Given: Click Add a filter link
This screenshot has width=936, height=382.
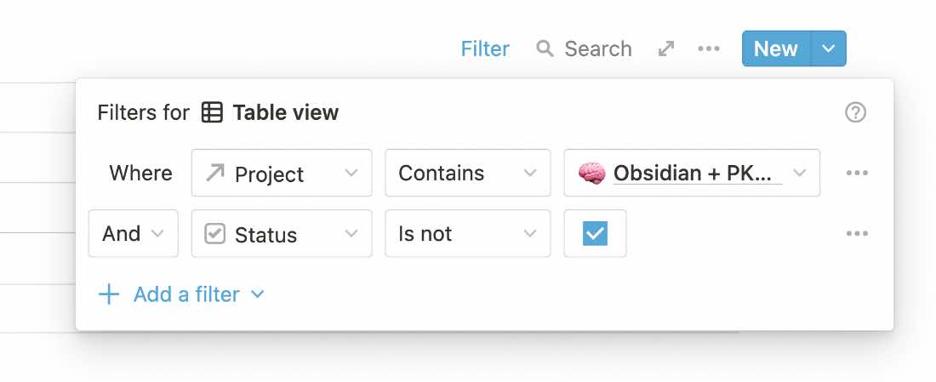Looking at the screenshot, I should 186,294.
